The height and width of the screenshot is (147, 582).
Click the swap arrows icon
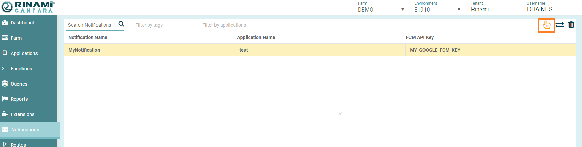(559, 25)
